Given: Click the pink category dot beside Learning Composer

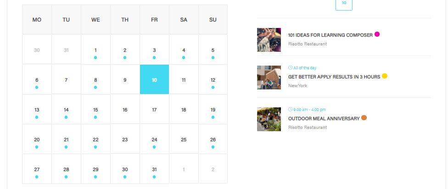Looking at the screenshot, I should pyautogui.click(x=377, y=34).
